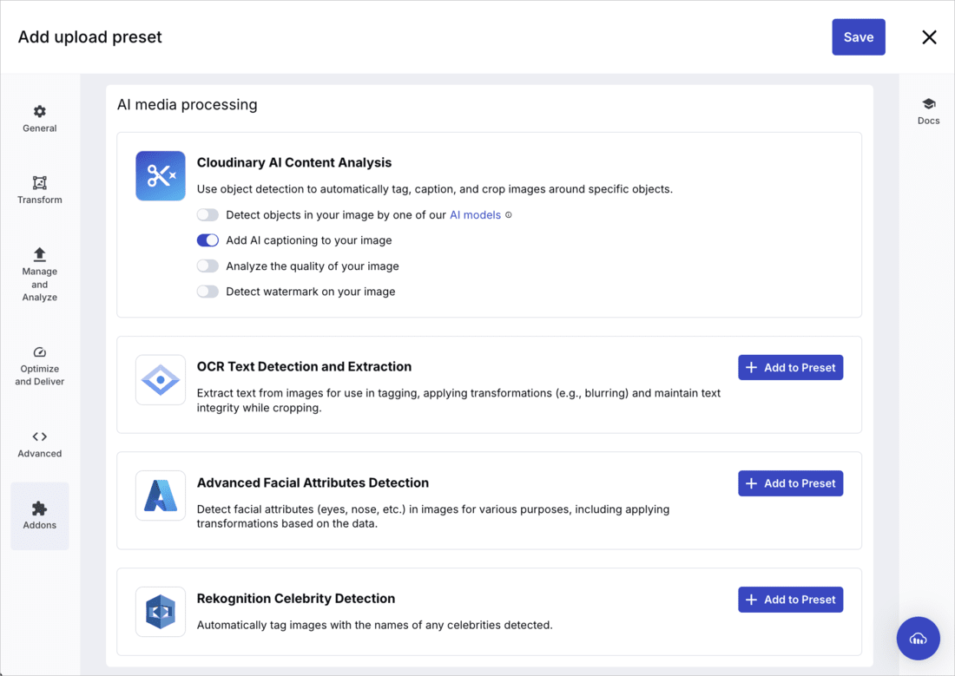Screen dimensions: 955x676
Task: Open Optimize and Deliver gauge icon
Action: [x=40, y=352]
